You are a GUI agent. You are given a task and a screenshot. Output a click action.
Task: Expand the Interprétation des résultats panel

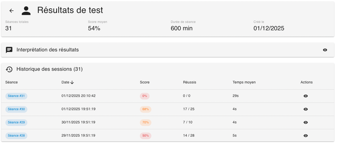point(48,50)
